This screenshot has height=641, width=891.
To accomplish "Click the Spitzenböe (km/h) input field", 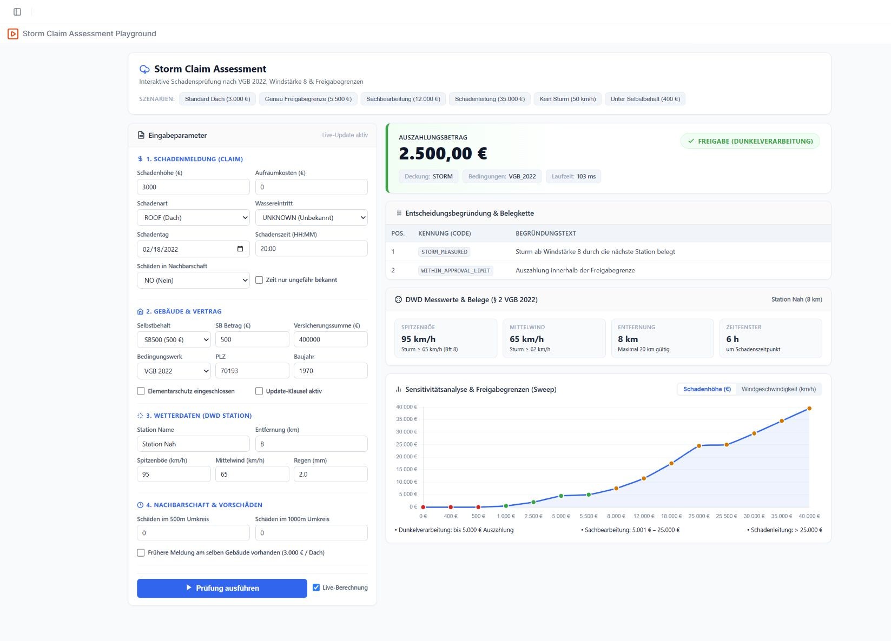I will pos(174,474).
